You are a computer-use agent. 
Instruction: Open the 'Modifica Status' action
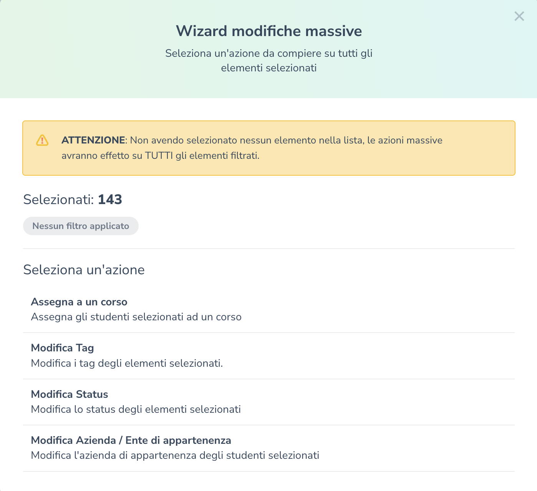[70, 394]
